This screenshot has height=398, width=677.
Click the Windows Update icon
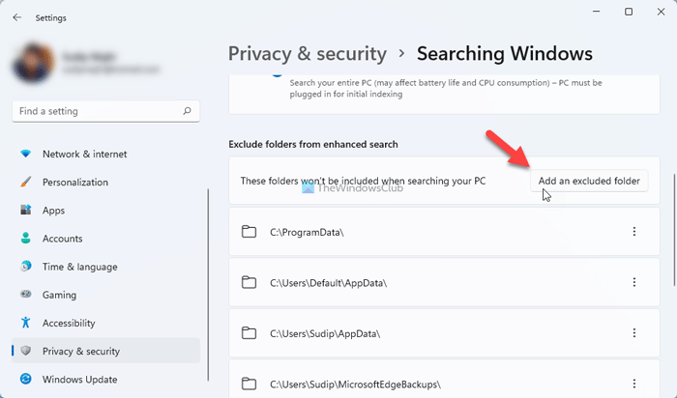pos(26,380)
